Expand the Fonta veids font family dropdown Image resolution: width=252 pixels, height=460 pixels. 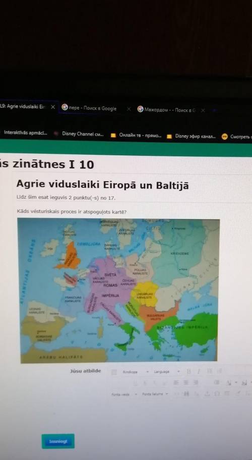[x=124, y=394]
